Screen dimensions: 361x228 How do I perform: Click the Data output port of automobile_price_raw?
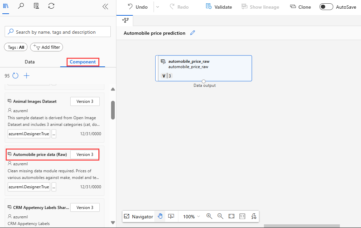[x=203, y=81]
